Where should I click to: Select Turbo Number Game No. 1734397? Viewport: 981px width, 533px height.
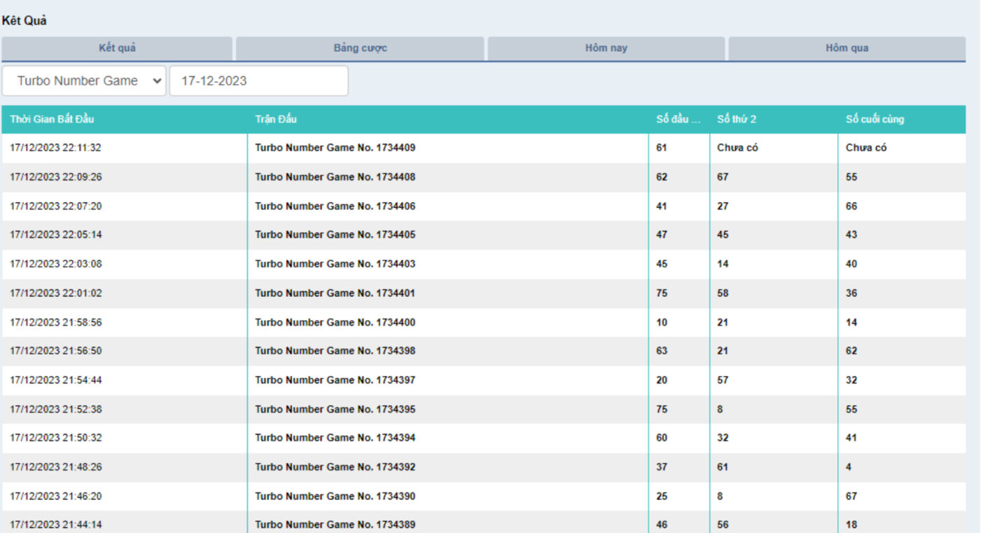coord(335,380)
